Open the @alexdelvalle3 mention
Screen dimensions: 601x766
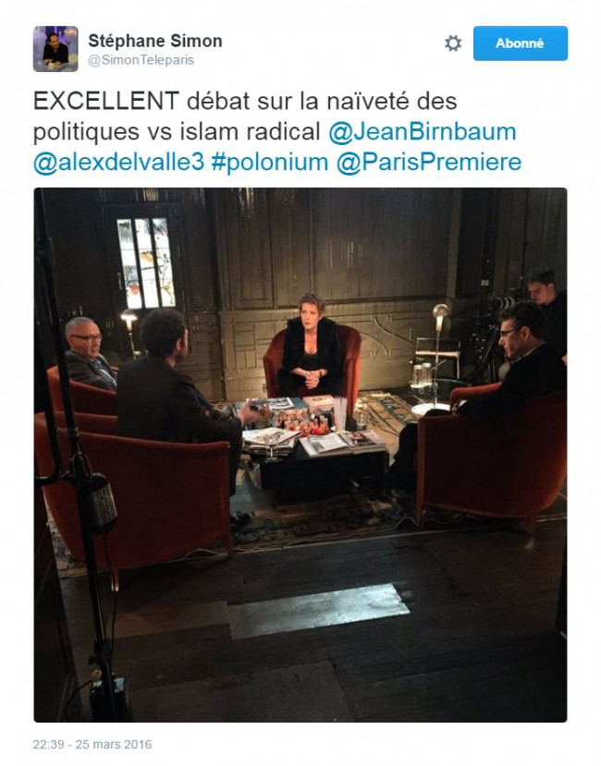pos(118,163)
